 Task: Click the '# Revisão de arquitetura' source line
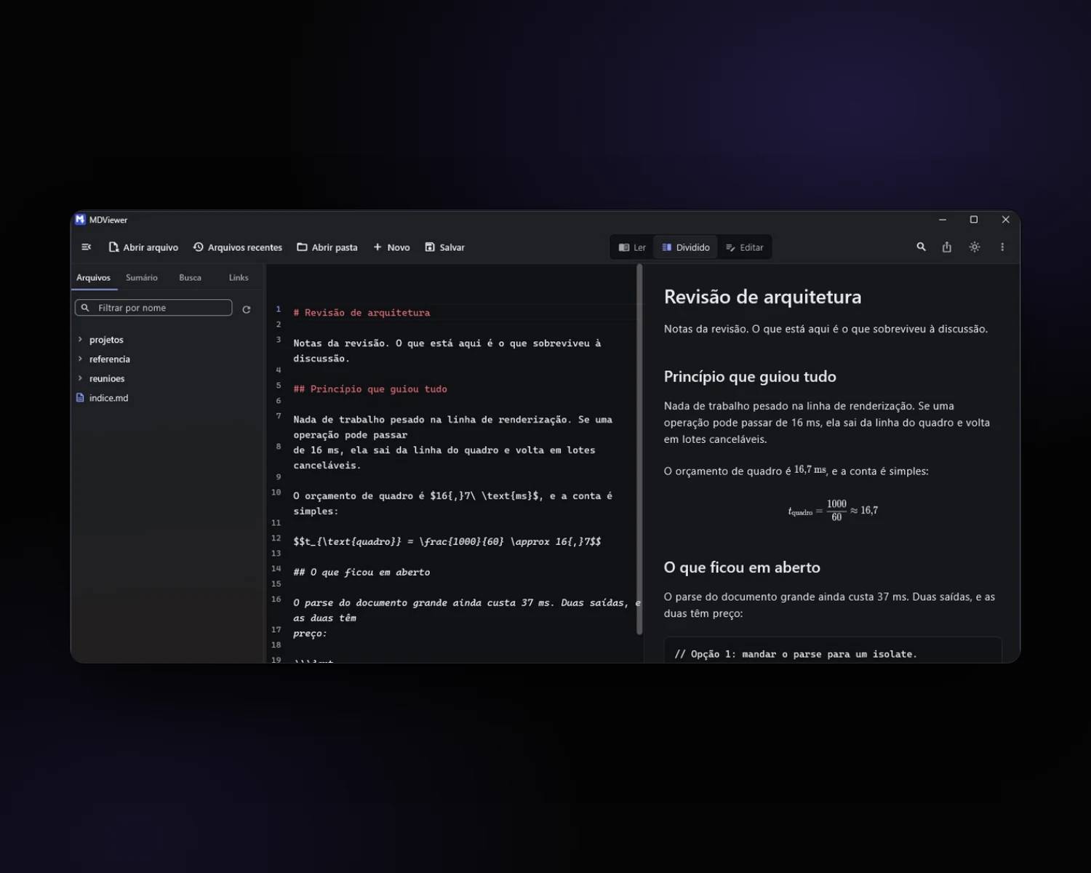click(361, 313)
